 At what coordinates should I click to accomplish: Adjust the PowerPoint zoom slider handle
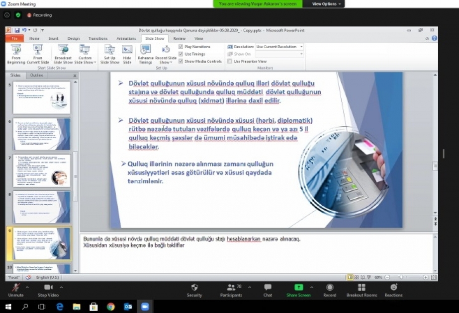pyautogui.click(x=401, y=277)
